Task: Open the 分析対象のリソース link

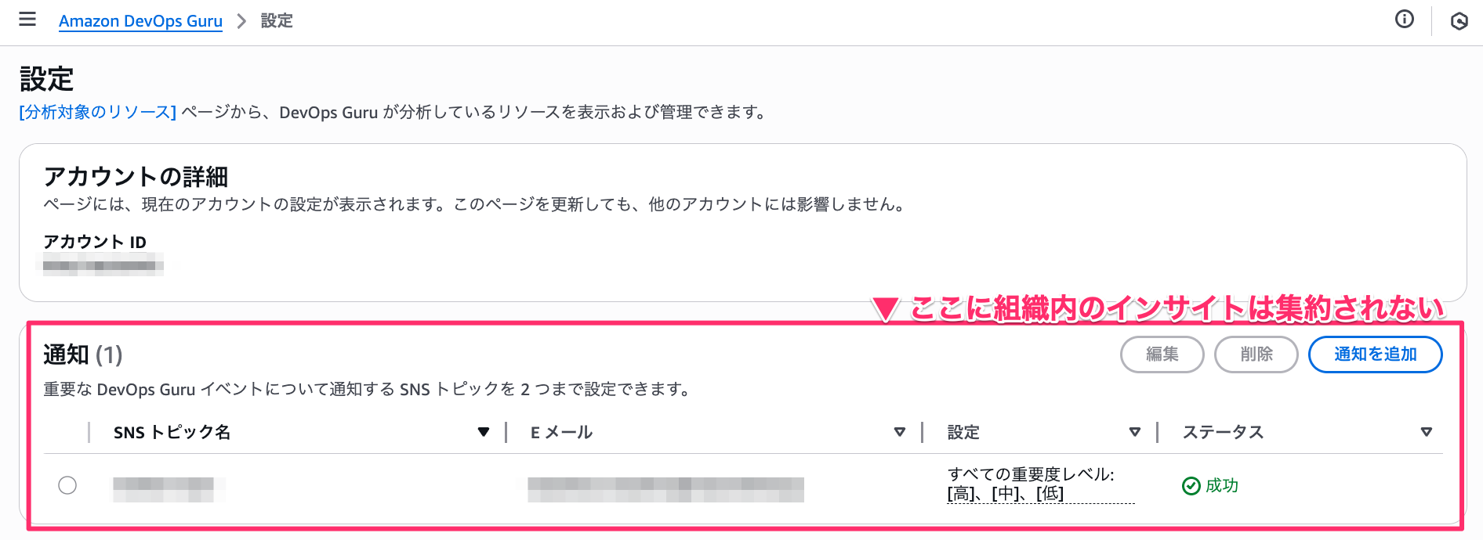Action: tap(98, 112)
